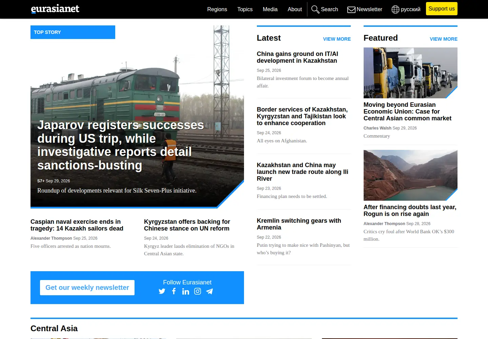Open the Topics menu

click(x=245, y=9)
